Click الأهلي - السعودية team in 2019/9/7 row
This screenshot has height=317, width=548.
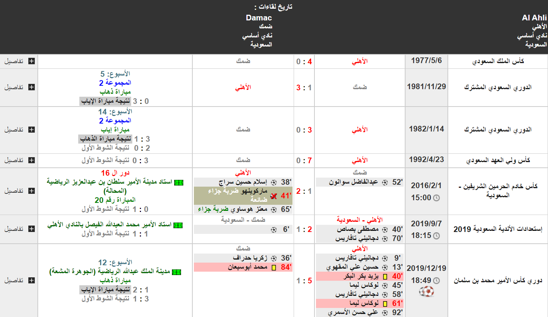pyautogui.click(x=359, y=220)
